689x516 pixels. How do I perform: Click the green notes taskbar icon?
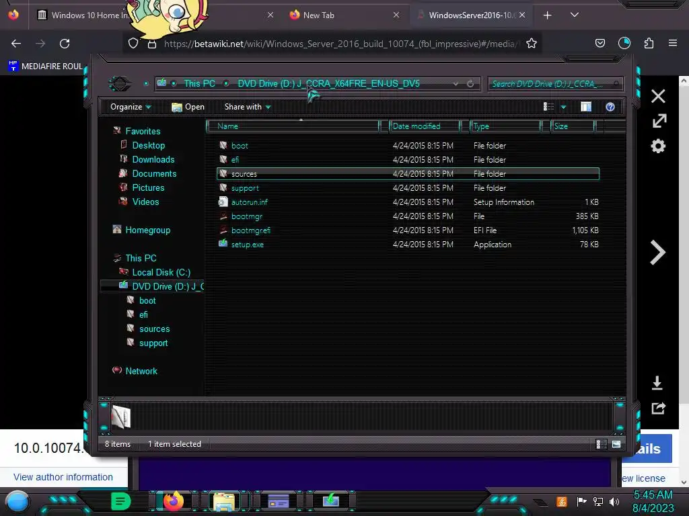click(x=120, y=501)
